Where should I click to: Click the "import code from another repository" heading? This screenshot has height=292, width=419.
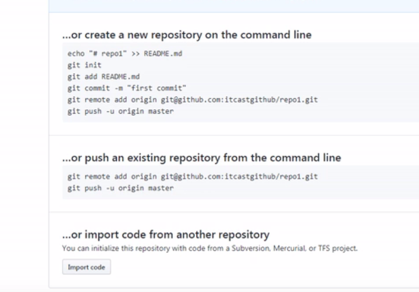(166, 235)
